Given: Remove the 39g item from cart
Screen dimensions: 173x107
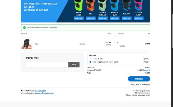Looking at the screenshot, I should 82,44.
